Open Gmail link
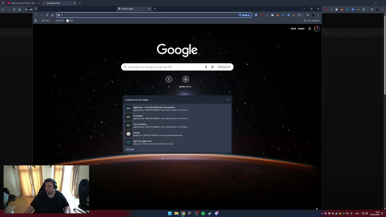Image resolution: width=386 pixels, height=217 pixels. (x=293, y=29)
